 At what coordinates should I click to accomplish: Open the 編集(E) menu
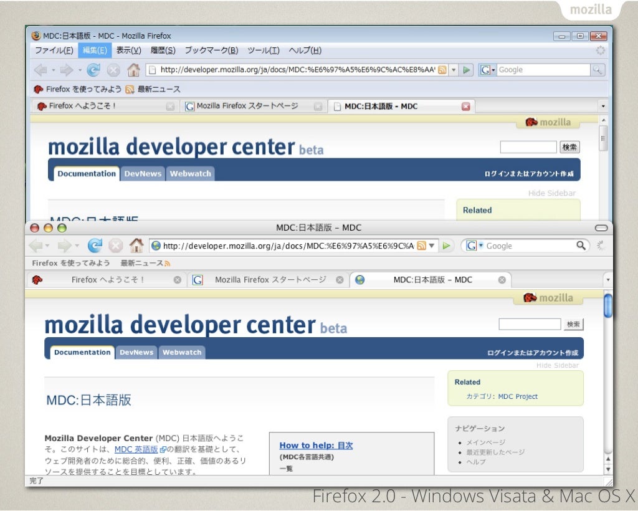click(x=95, y=50)
